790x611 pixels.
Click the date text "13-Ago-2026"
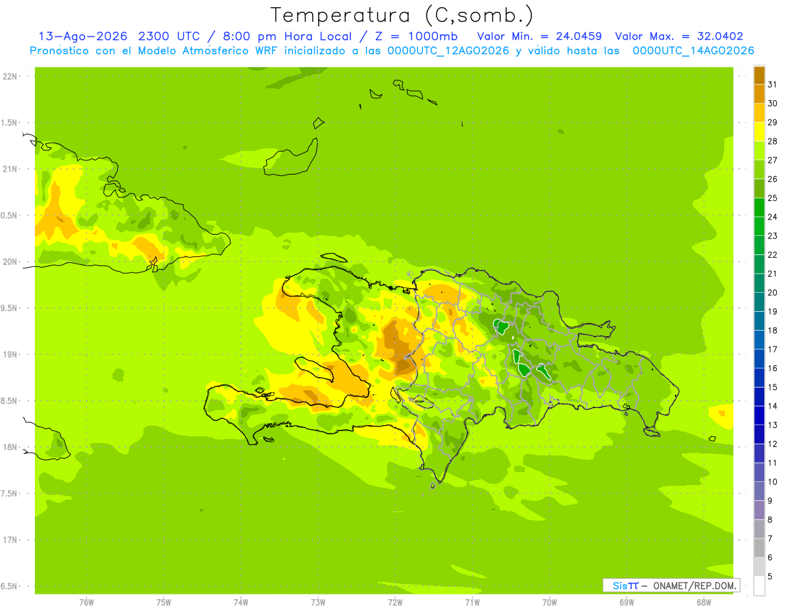point(82,36)
